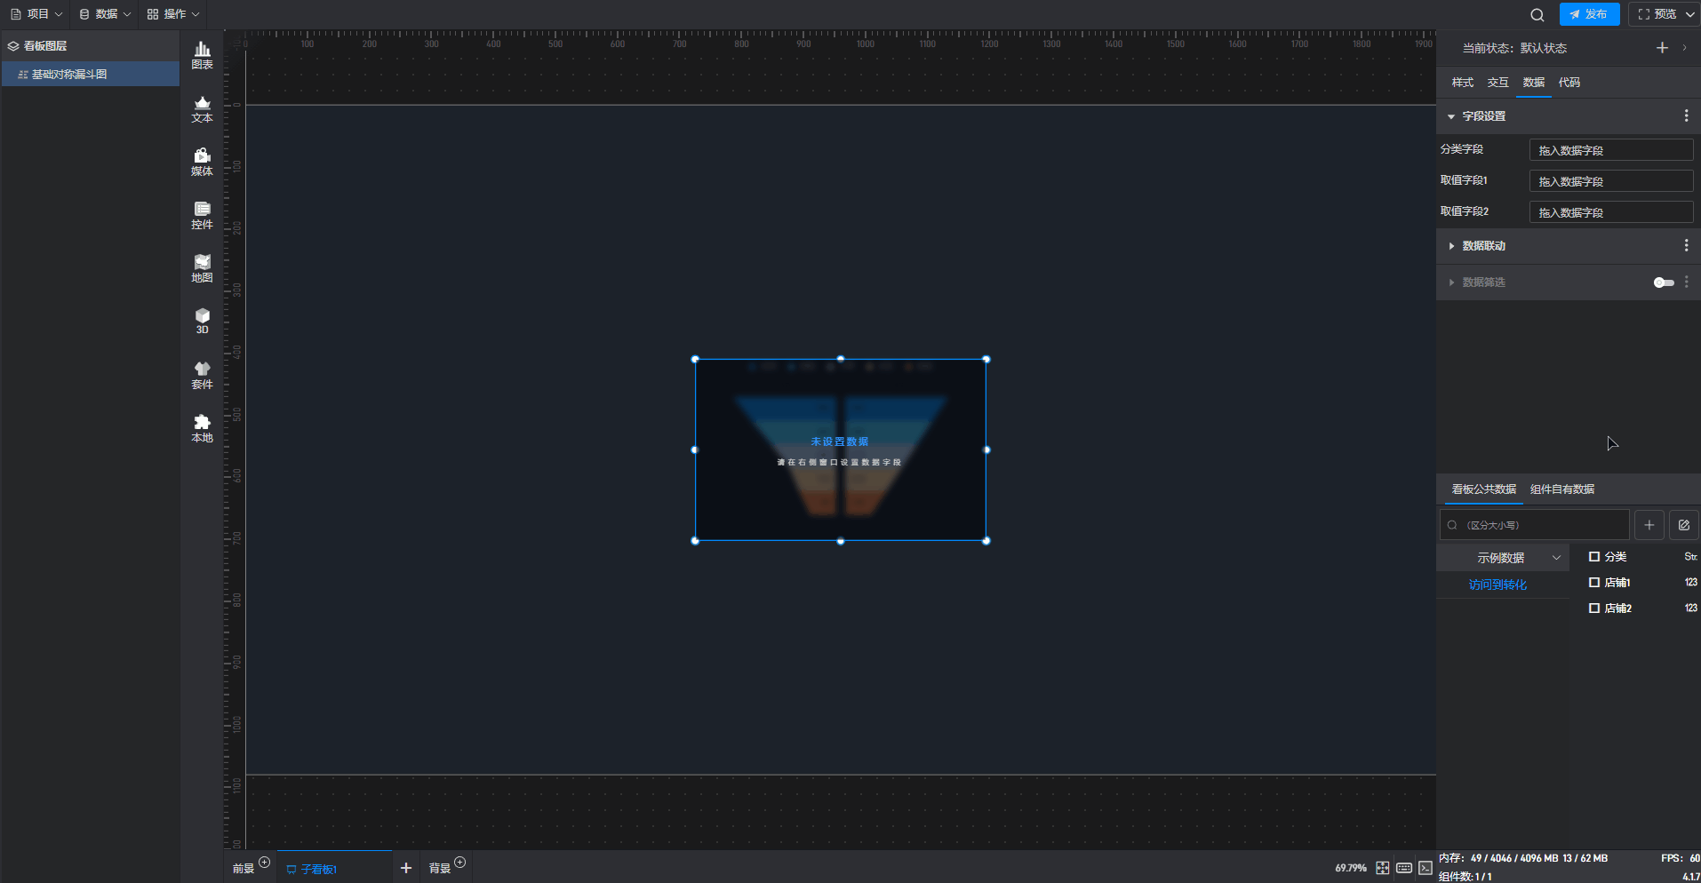Image resolution: width=1701 pixels, height=883 pixels.
Task: Open the 图表 chart components icon
Action: 202,55
